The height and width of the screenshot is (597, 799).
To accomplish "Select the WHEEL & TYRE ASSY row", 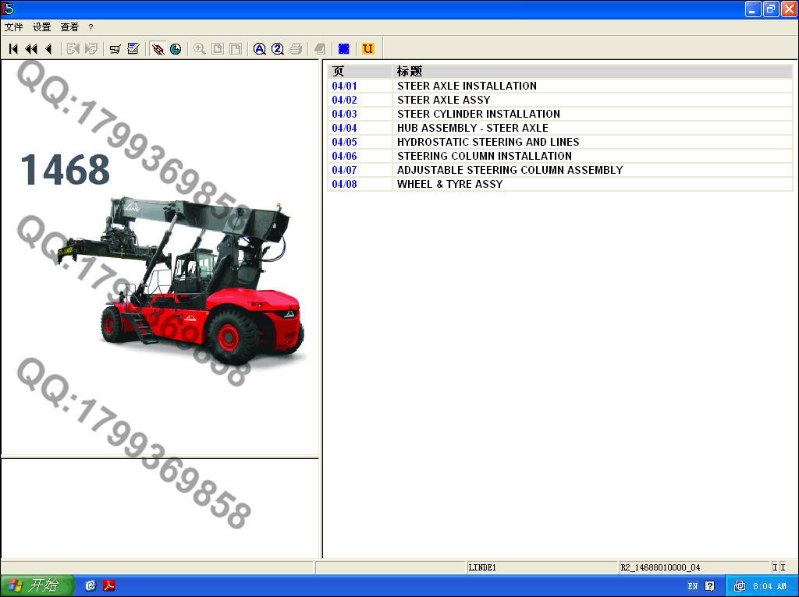I will pos(449,184).
